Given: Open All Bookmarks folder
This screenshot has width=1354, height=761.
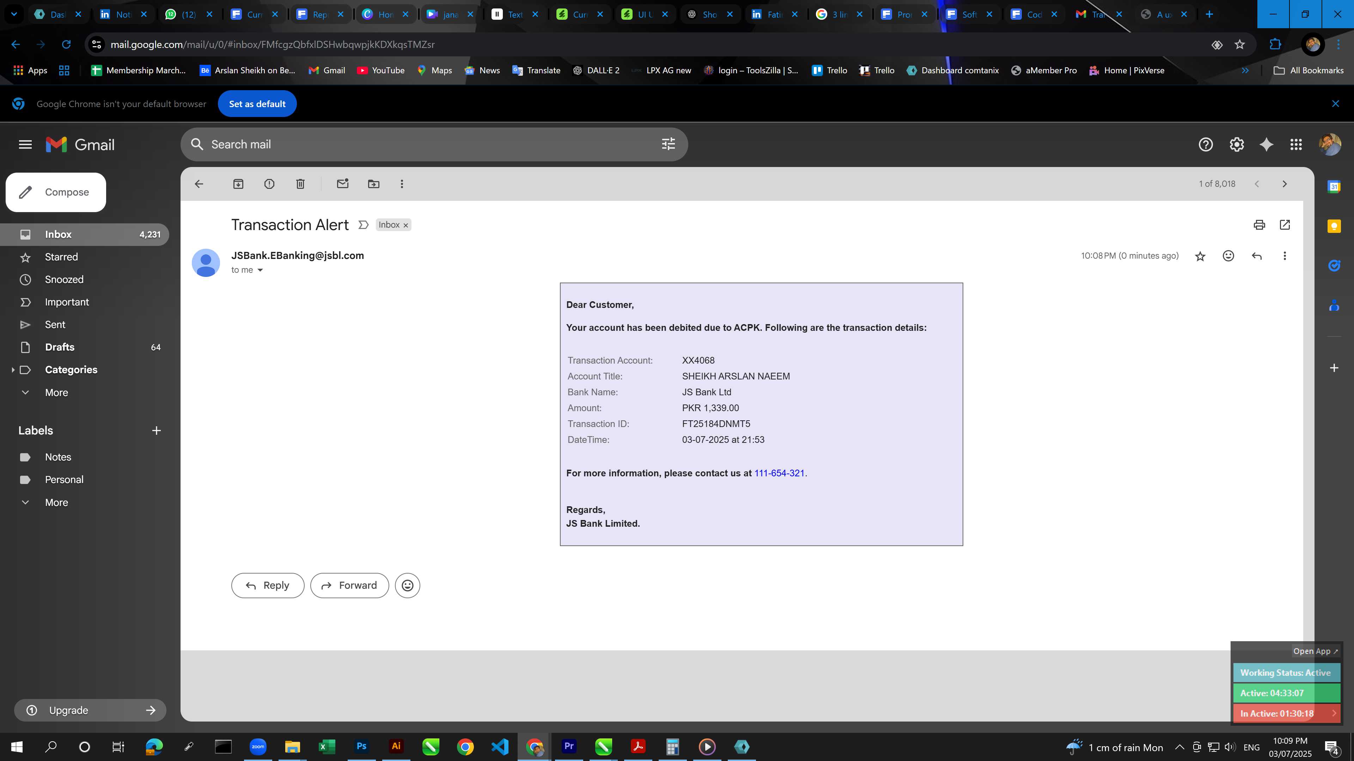Looking at the screenshot, I should click(x=1308, y=70).
